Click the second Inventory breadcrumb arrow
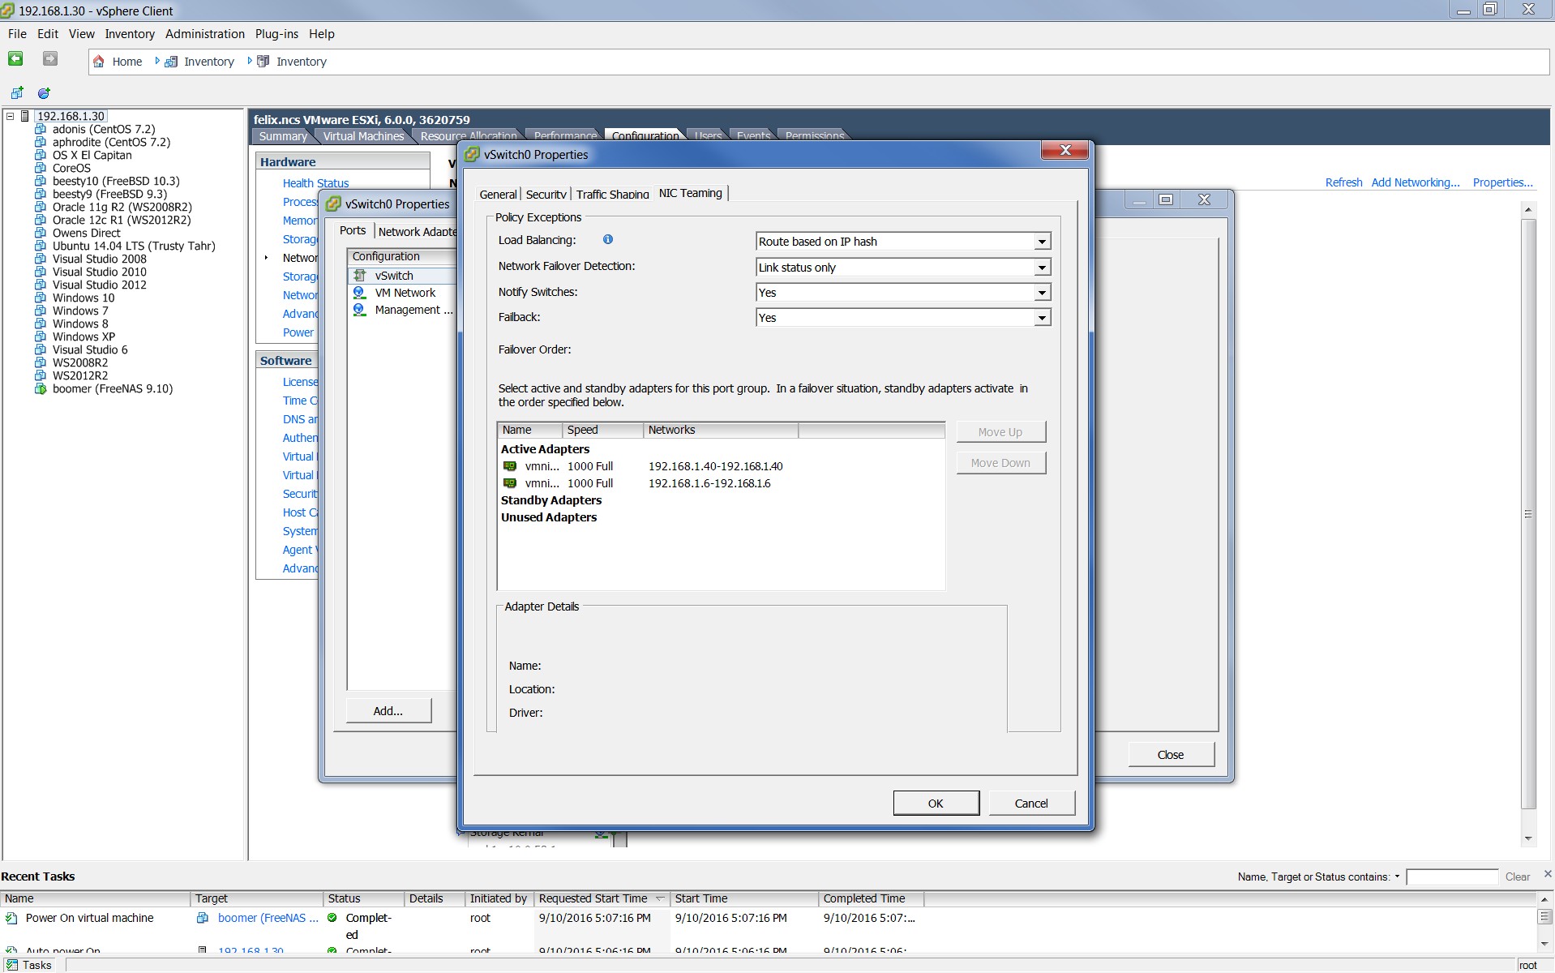1555x973 pixels. click(250, 61)
